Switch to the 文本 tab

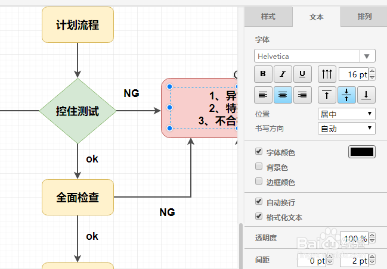pyautogui.click(x=317, y=17)
